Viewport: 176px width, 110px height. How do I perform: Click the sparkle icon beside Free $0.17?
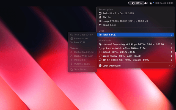(71, 42)
